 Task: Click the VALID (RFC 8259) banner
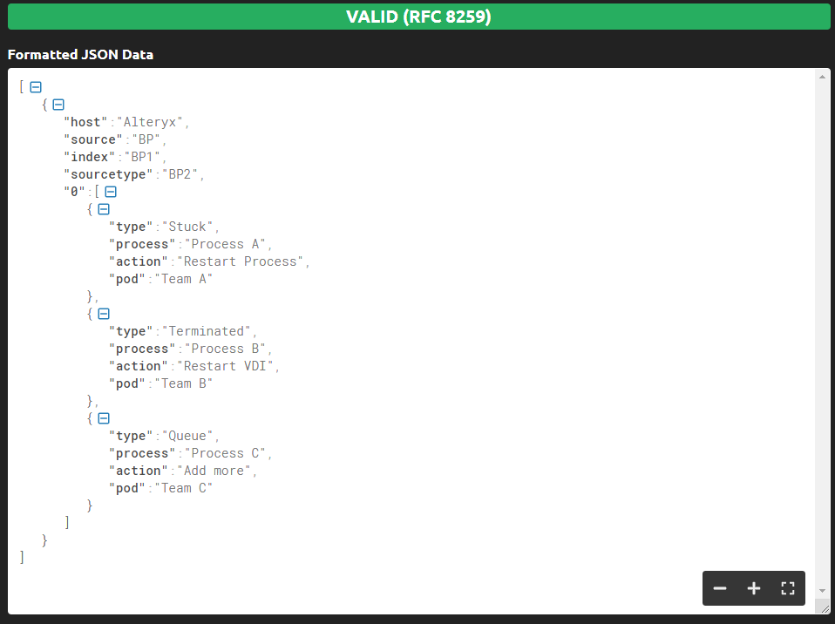click(x=417, y=16)
